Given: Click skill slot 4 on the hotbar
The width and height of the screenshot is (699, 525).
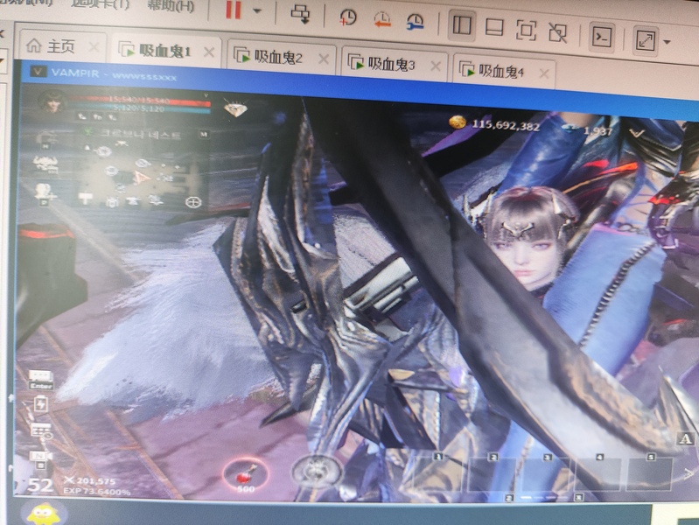Looking at the screenshot, I should tap(598, 474).
